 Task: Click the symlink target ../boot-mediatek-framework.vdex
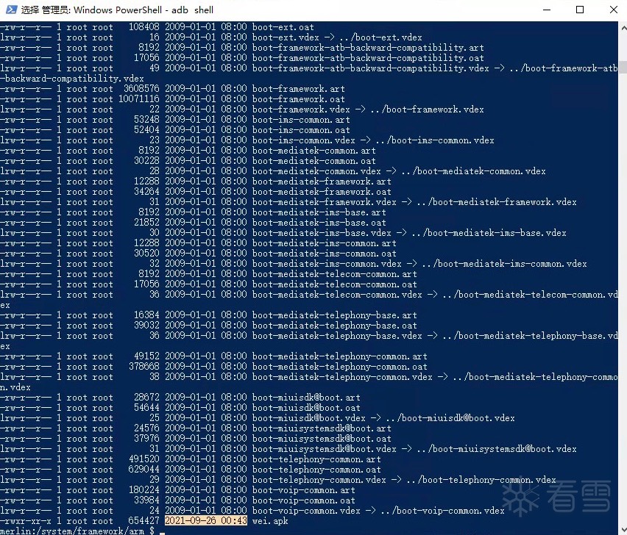coord(497,202)
